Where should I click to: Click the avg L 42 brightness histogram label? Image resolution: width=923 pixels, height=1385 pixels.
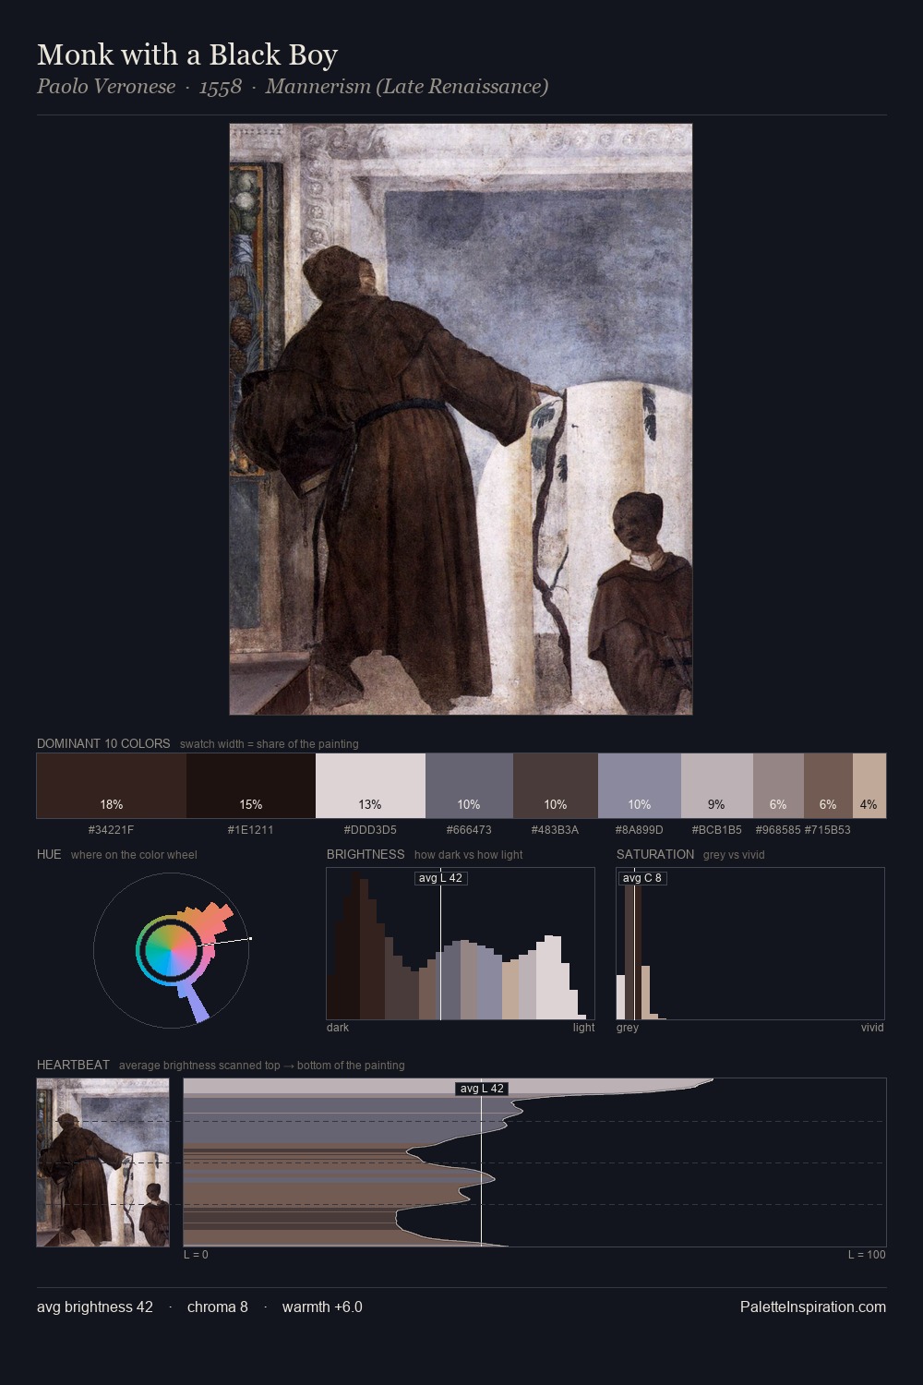pyautogui.click(x=441, y=878)
